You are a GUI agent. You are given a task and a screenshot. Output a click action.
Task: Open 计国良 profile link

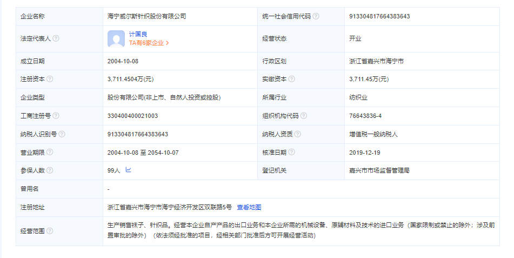(x=138, y=34)
